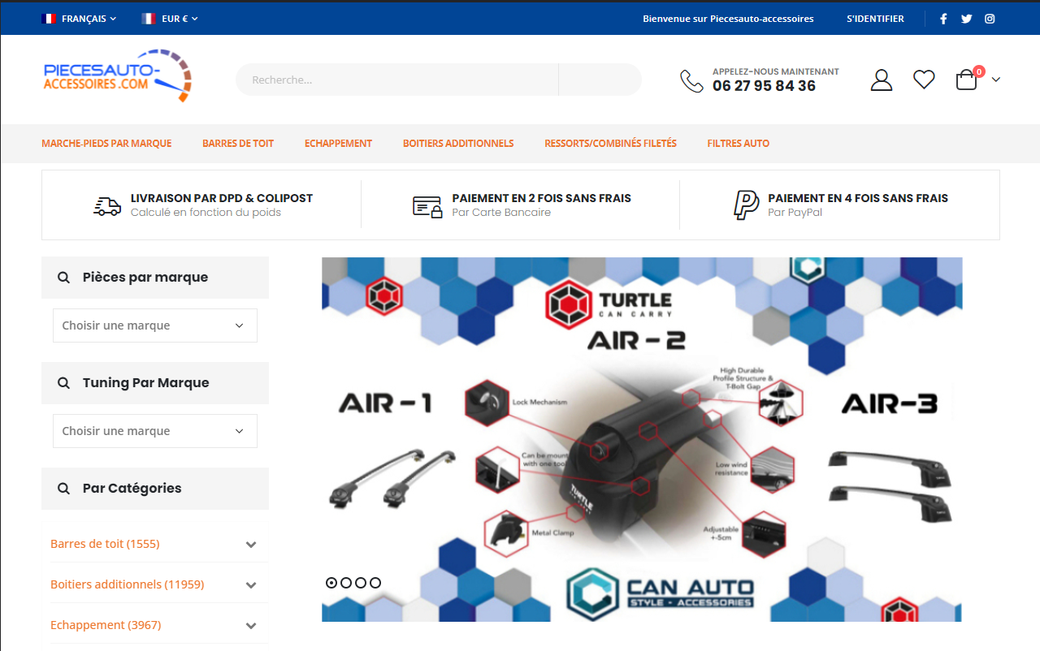Expand the Boitiers additionnels category
1040x651 pixels.
coord(251,585)
